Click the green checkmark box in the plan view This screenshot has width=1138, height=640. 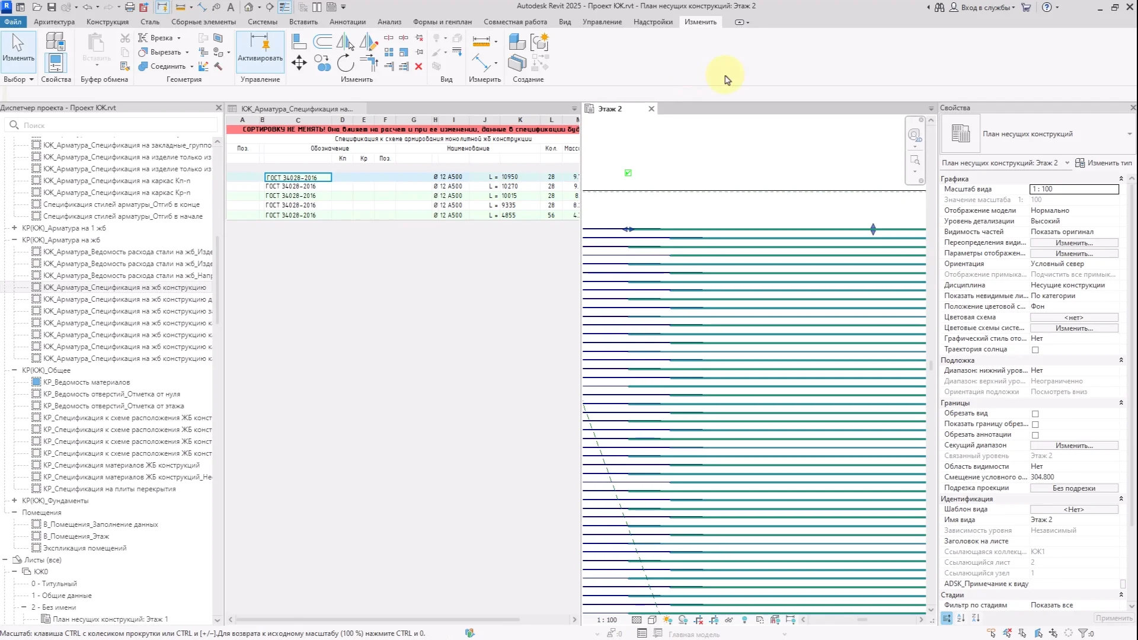coord(628,173)
